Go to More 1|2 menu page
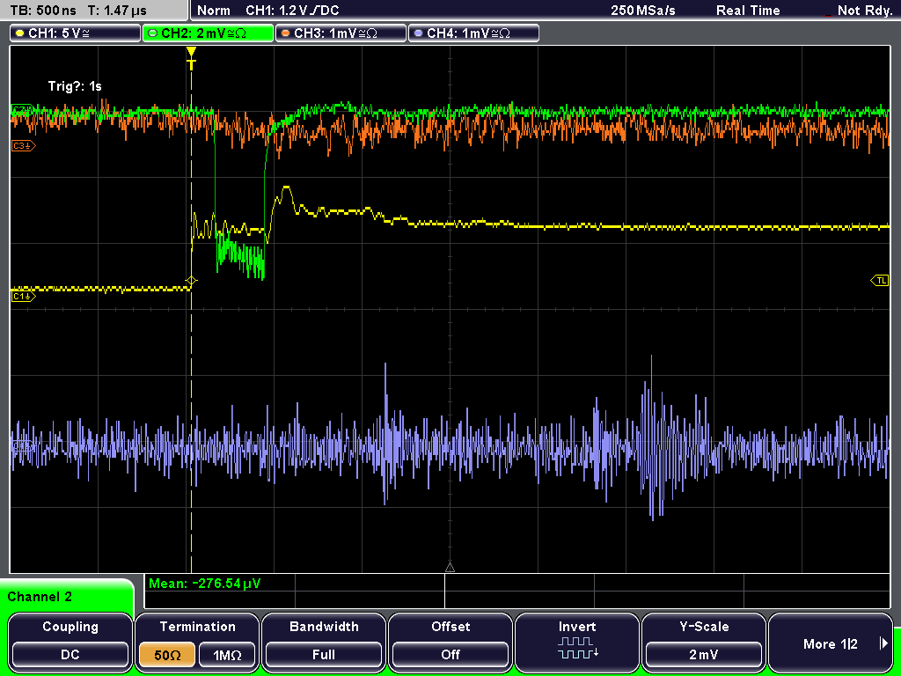This screenshot has height=676, width=901. point(831,643)
